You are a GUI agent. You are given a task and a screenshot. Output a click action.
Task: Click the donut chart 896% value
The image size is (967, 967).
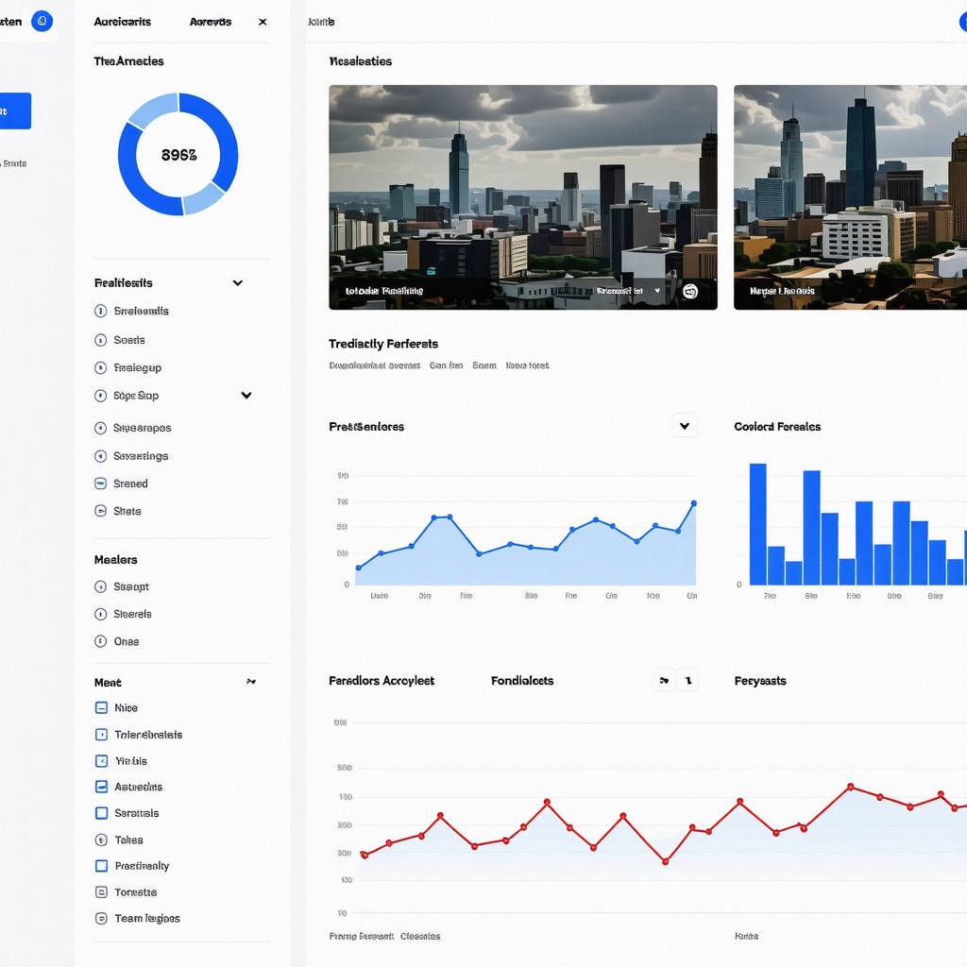pyautogui.click(x=178, y=155)
